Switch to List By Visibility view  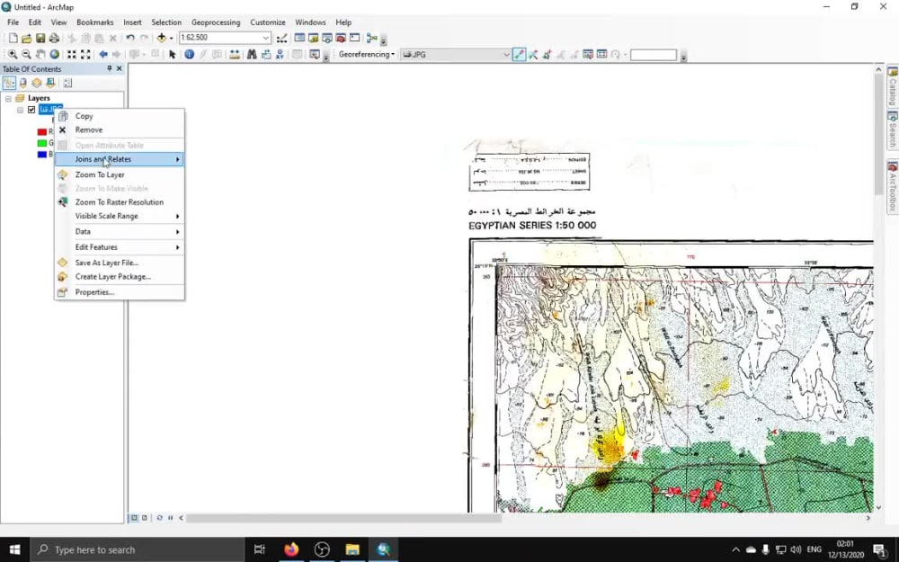click(x=37, y=83)
